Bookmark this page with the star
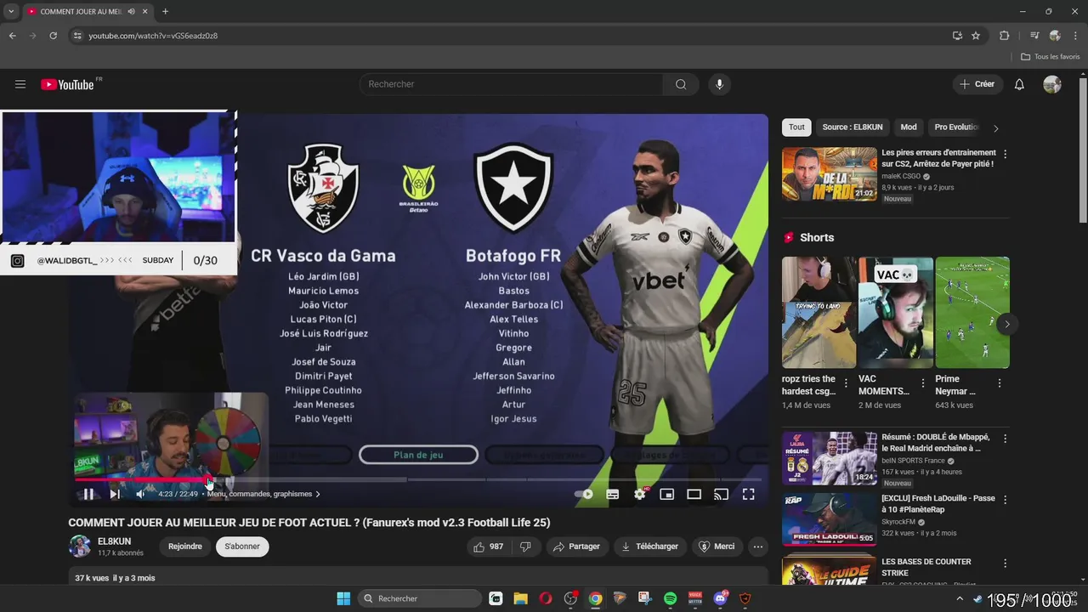The width and height of the screenshot is (1088, 612). [x=976, y=36]
